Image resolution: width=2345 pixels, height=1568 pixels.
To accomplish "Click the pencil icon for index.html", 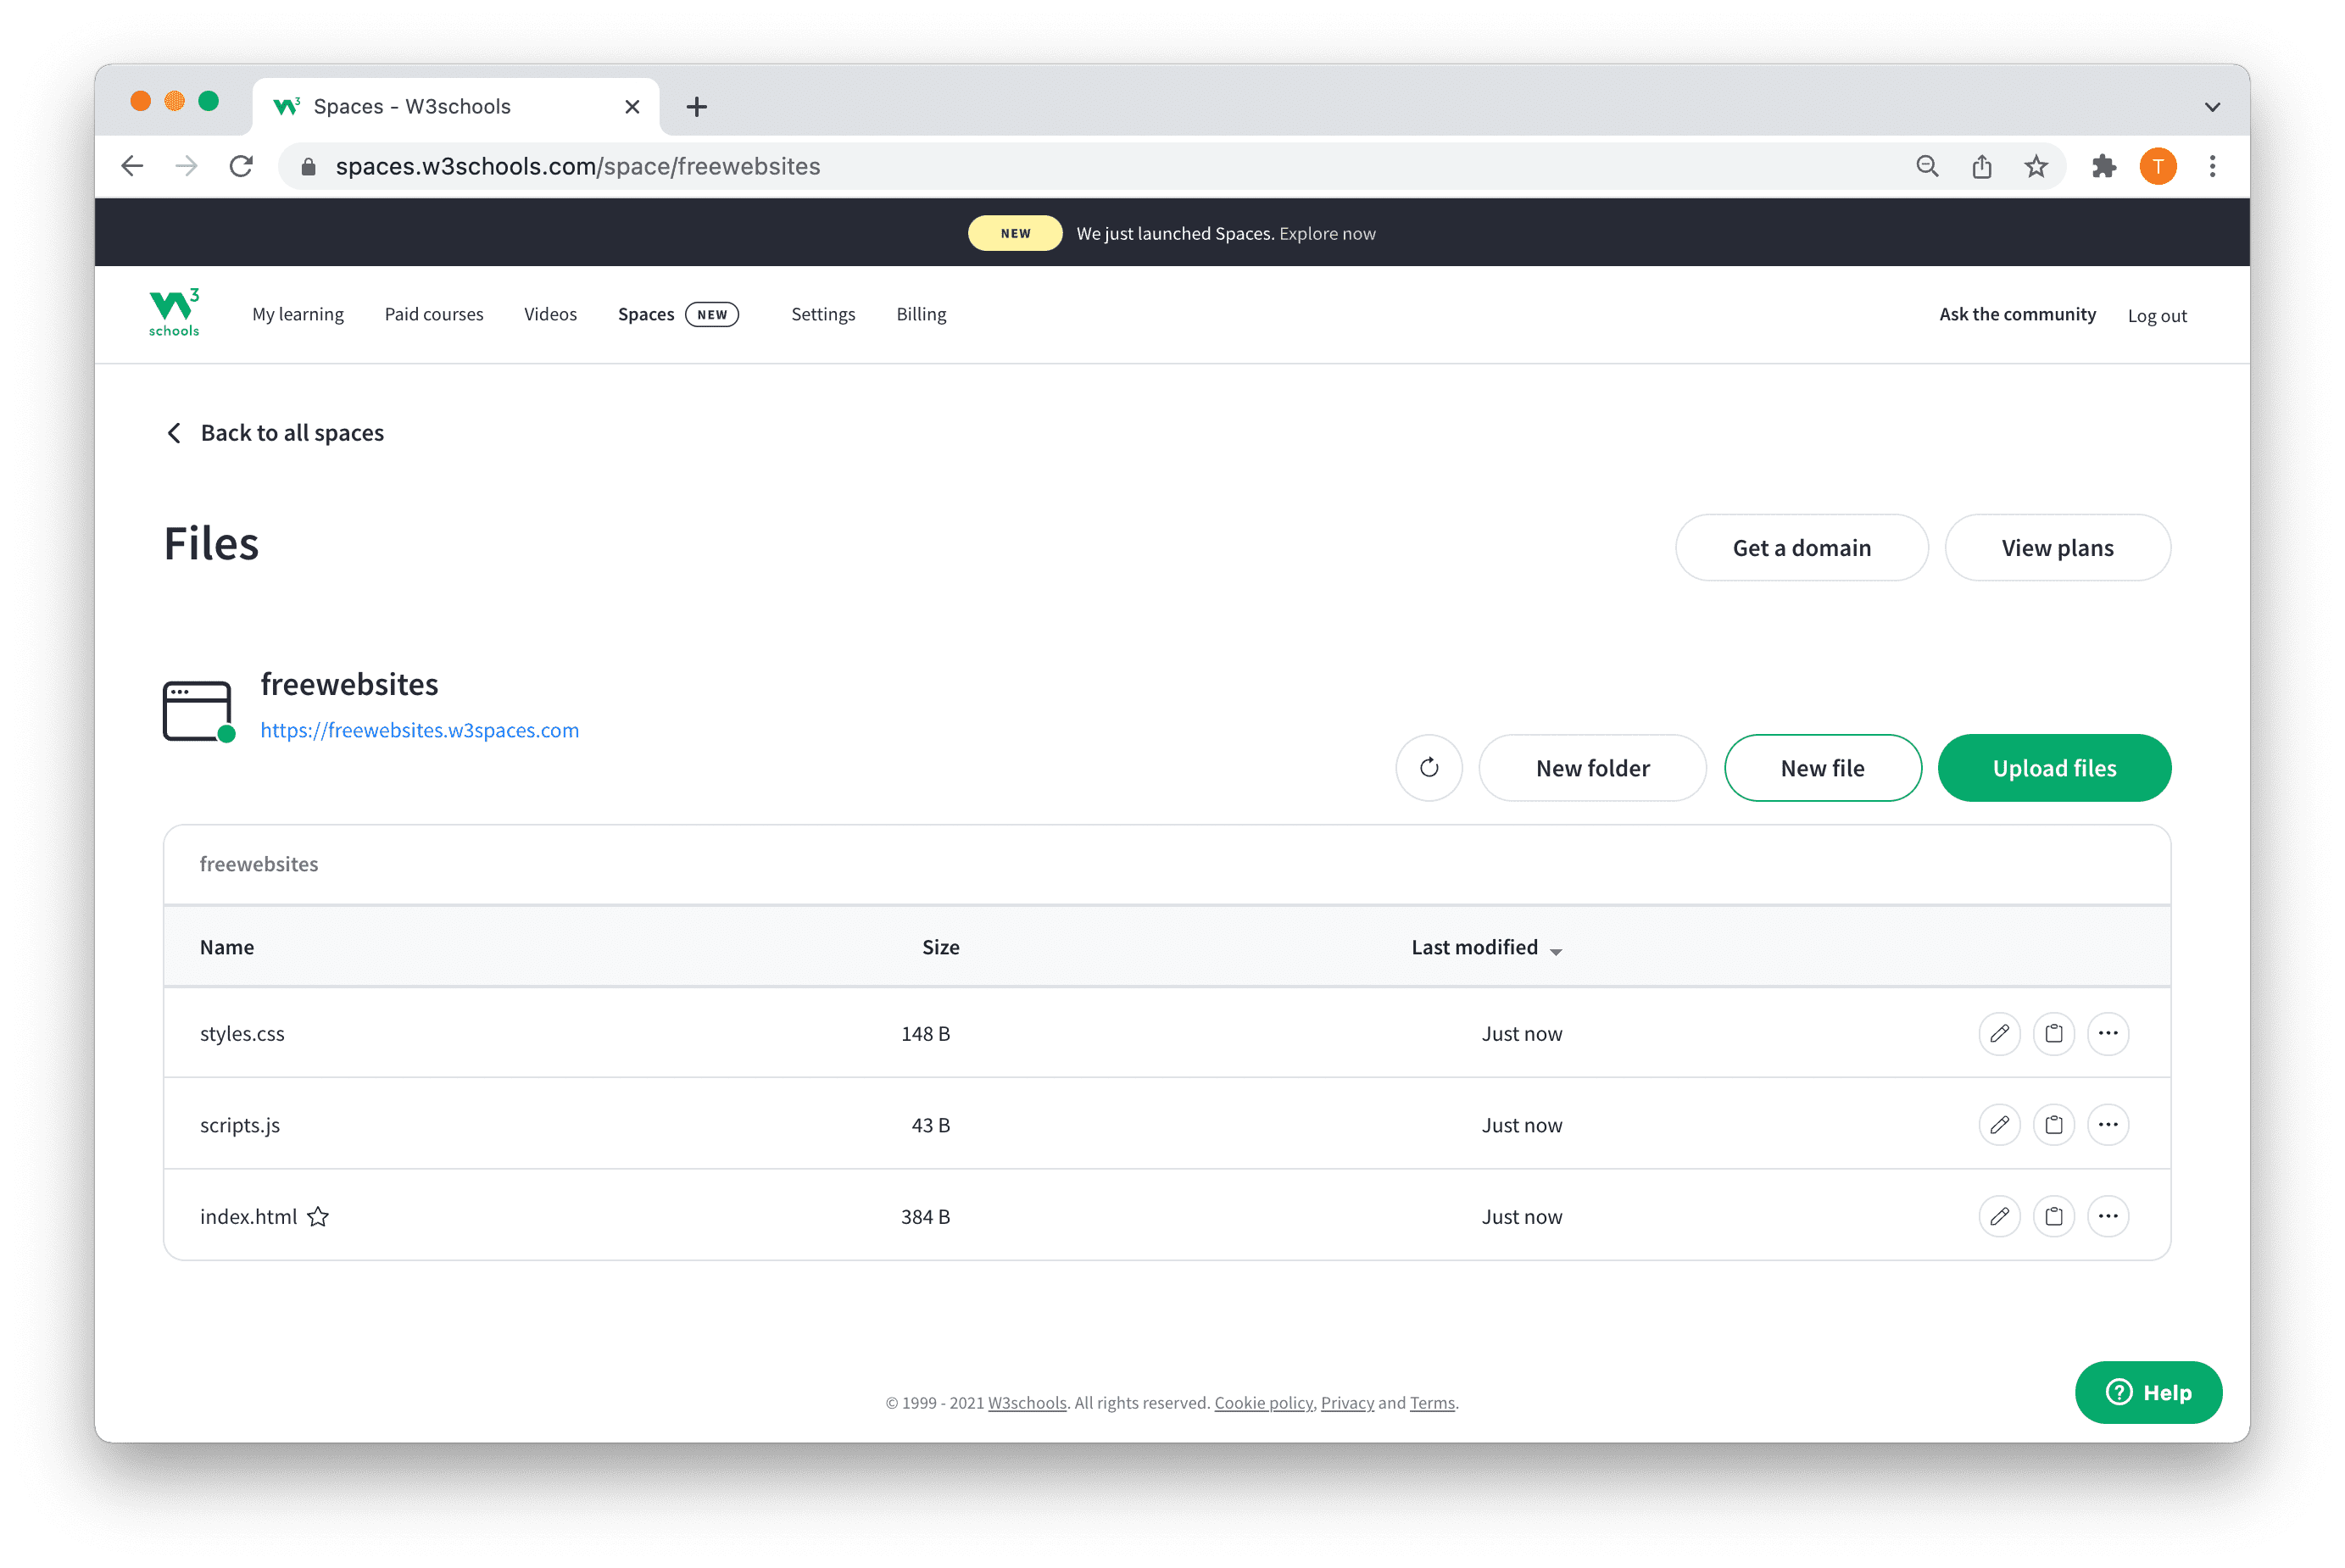I will 1999,1216.
